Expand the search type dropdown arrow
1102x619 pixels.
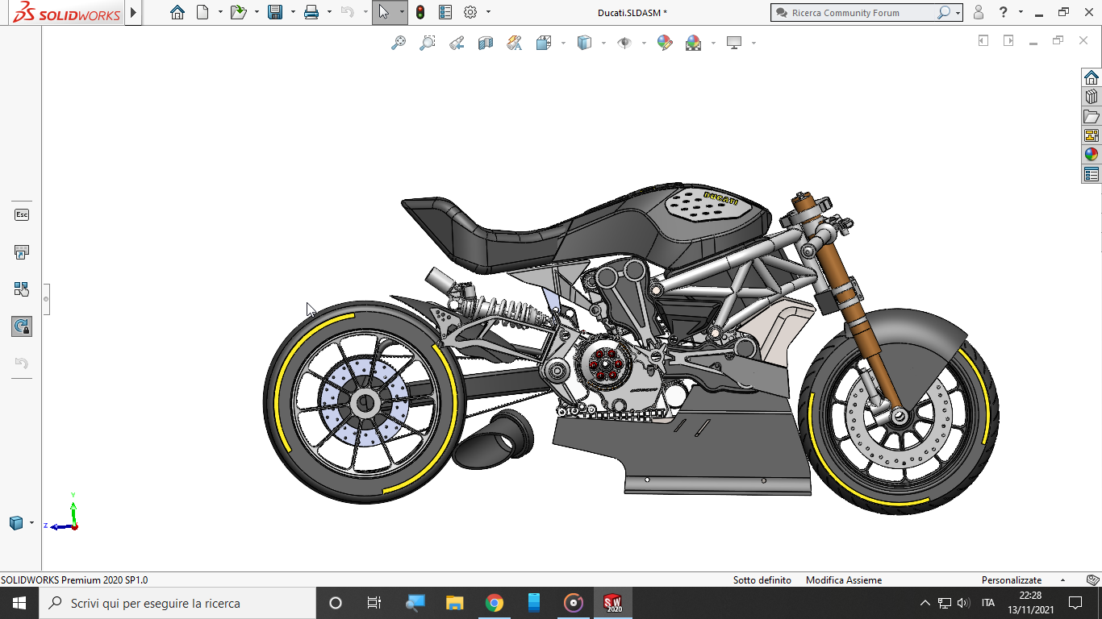point(958,13)
